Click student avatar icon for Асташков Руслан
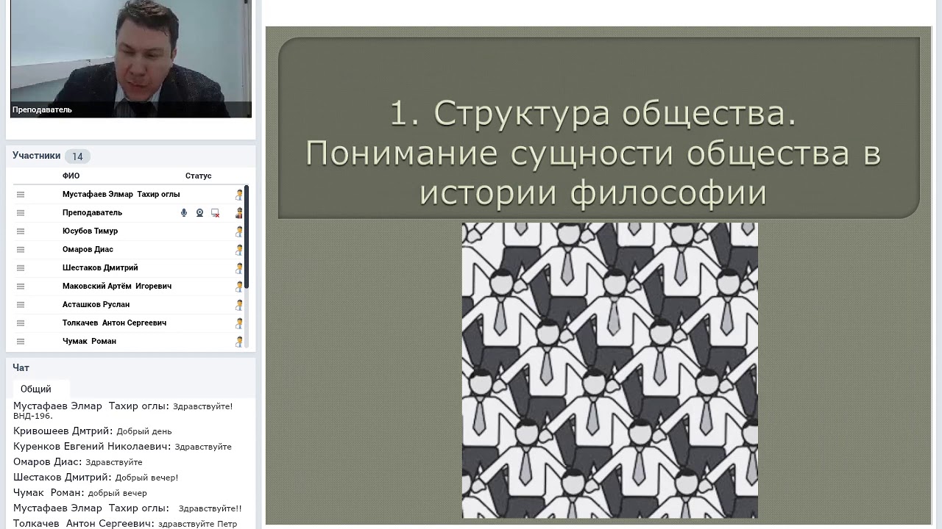This screenshot has width=942, height=529. (239, 305)
